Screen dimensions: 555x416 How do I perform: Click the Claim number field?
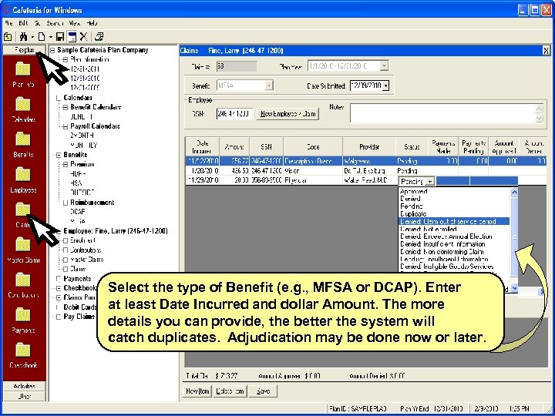pos(237,65)
